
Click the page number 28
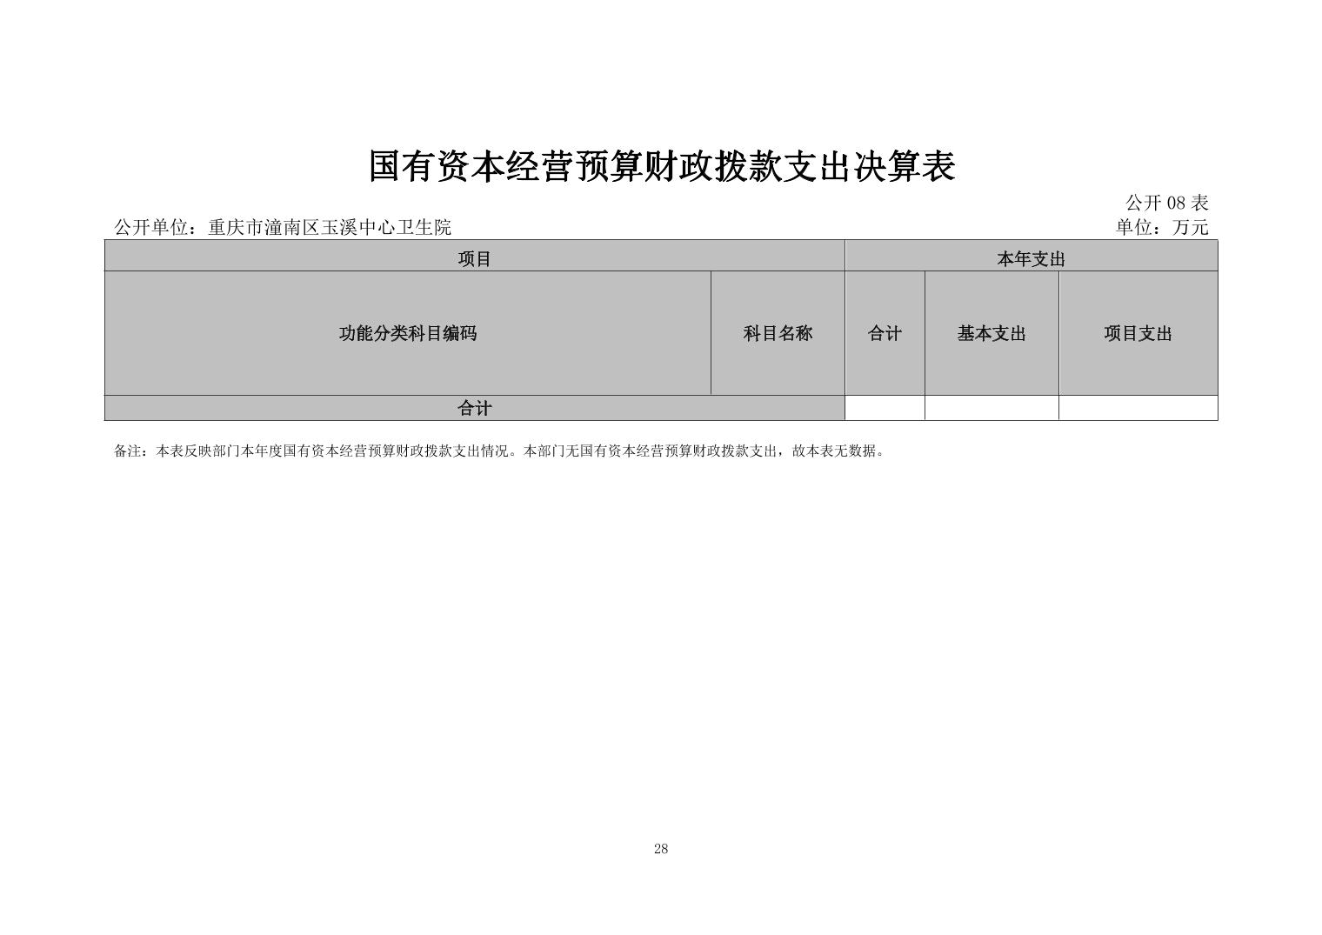click(661, 849)
